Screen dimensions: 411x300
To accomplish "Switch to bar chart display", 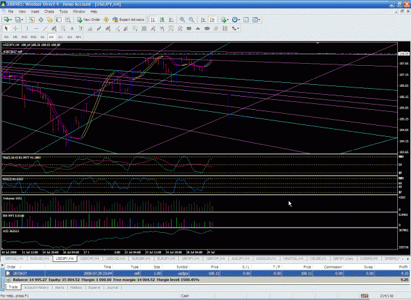I will click(x=153, y=20).
